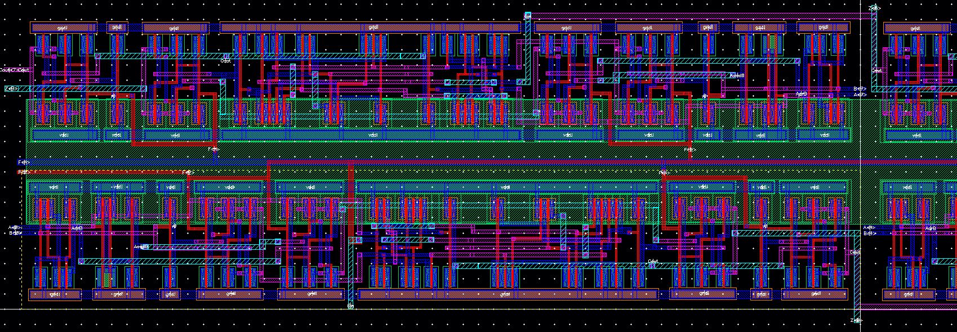Click the widest vdd! rail in upper row
The width and height of the screenshot is (957, 332).
(x=370, y=135)
